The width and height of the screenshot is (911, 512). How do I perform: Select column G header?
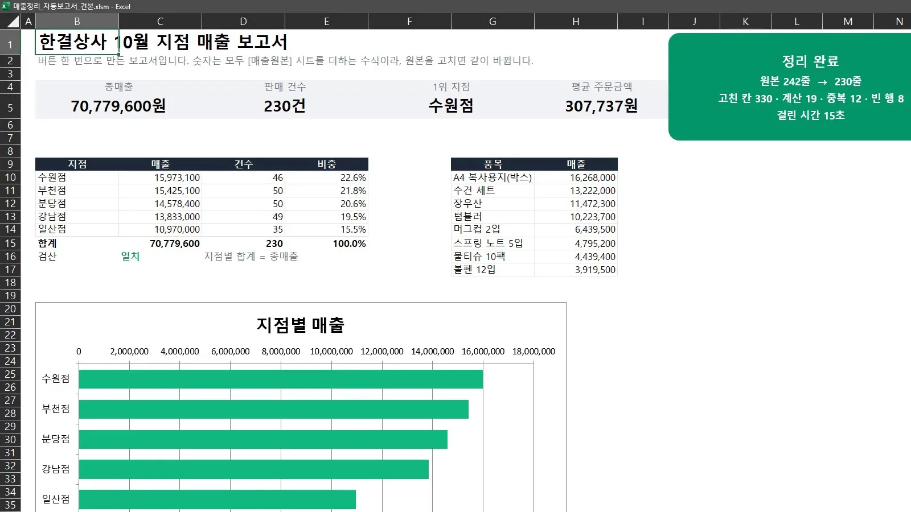493,22
